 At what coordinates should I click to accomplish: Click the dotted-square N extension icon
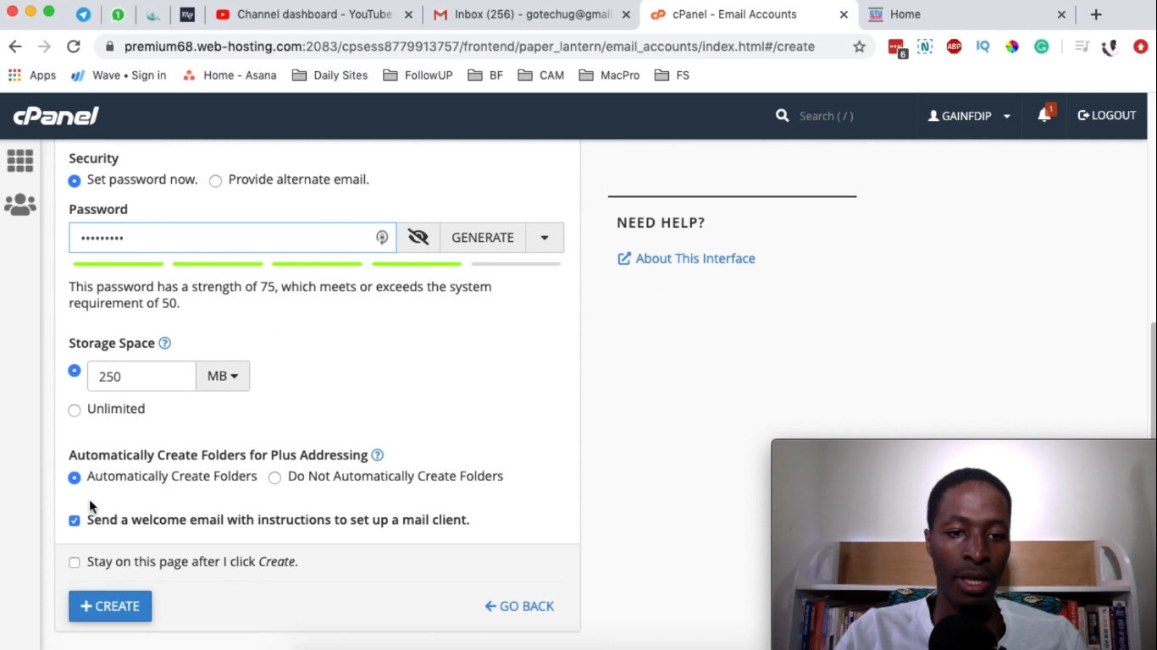(x=925, y=47)
